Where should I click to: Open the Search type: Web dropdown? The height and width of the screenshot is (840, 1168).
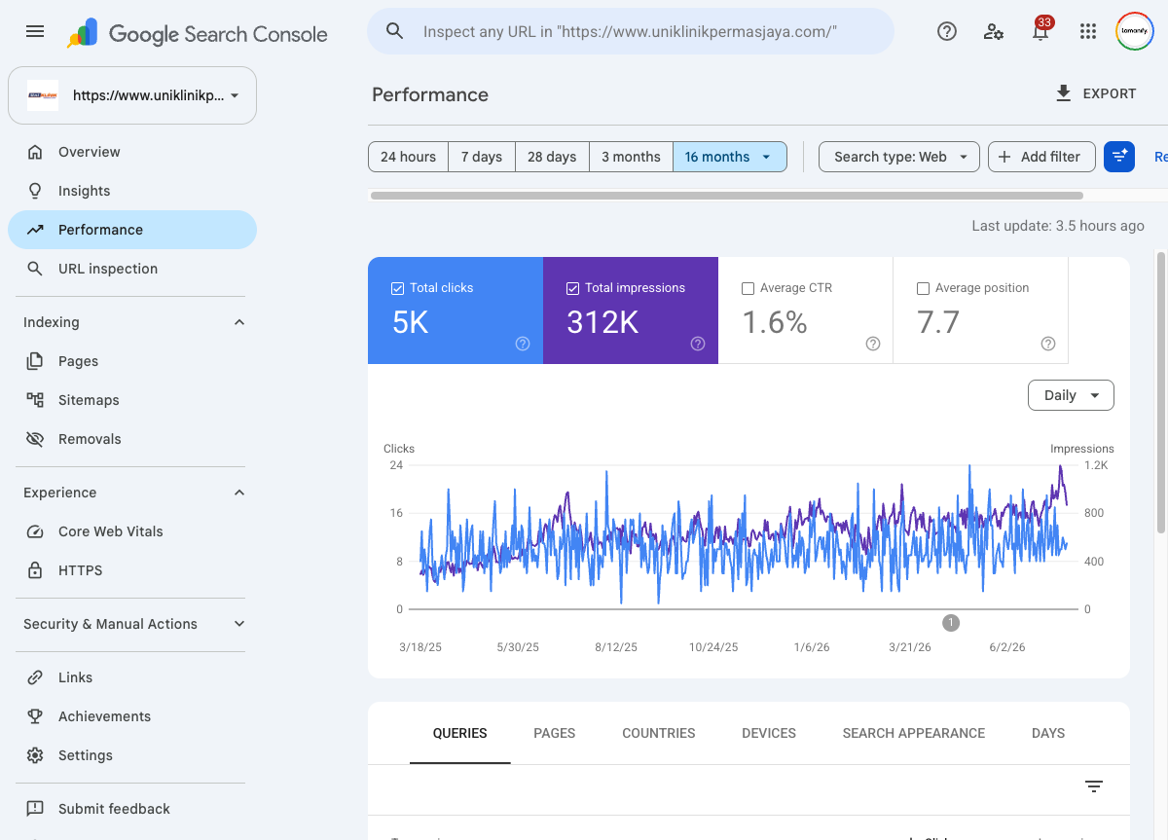tap(899, 157)
